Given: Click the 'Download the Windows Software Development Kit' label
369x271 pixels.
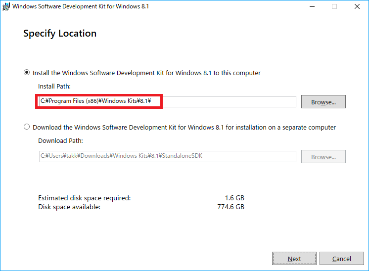Looking at the screenshot, I should pos(184,127).
